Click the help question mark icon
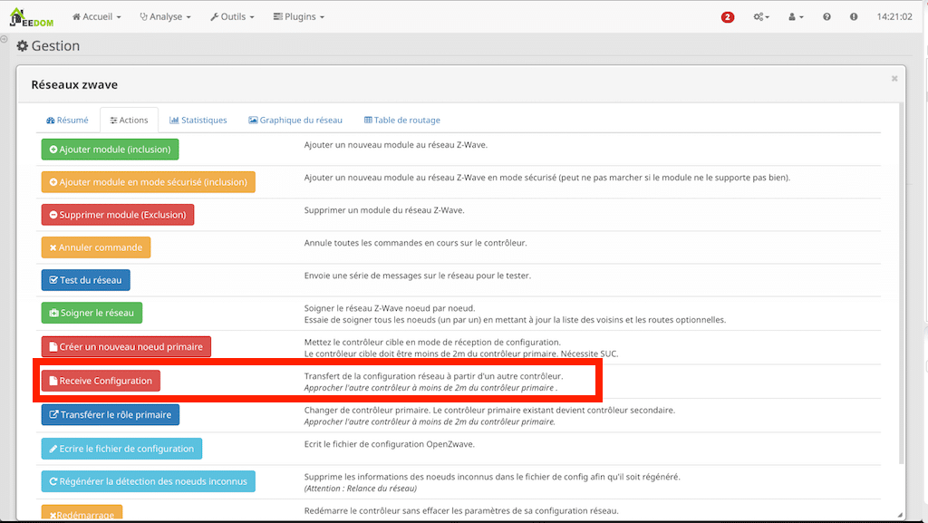This screenshot has width=928, height=523. click(x=826, y=17)
